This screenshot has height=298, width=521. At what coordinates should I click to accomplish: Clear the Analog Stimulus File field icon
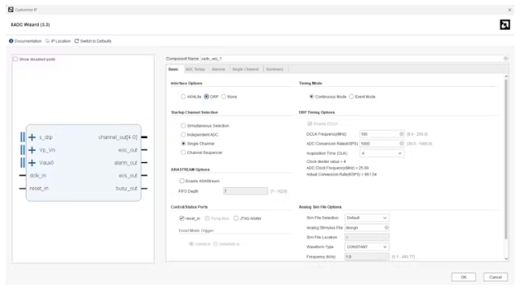point(387,228)
